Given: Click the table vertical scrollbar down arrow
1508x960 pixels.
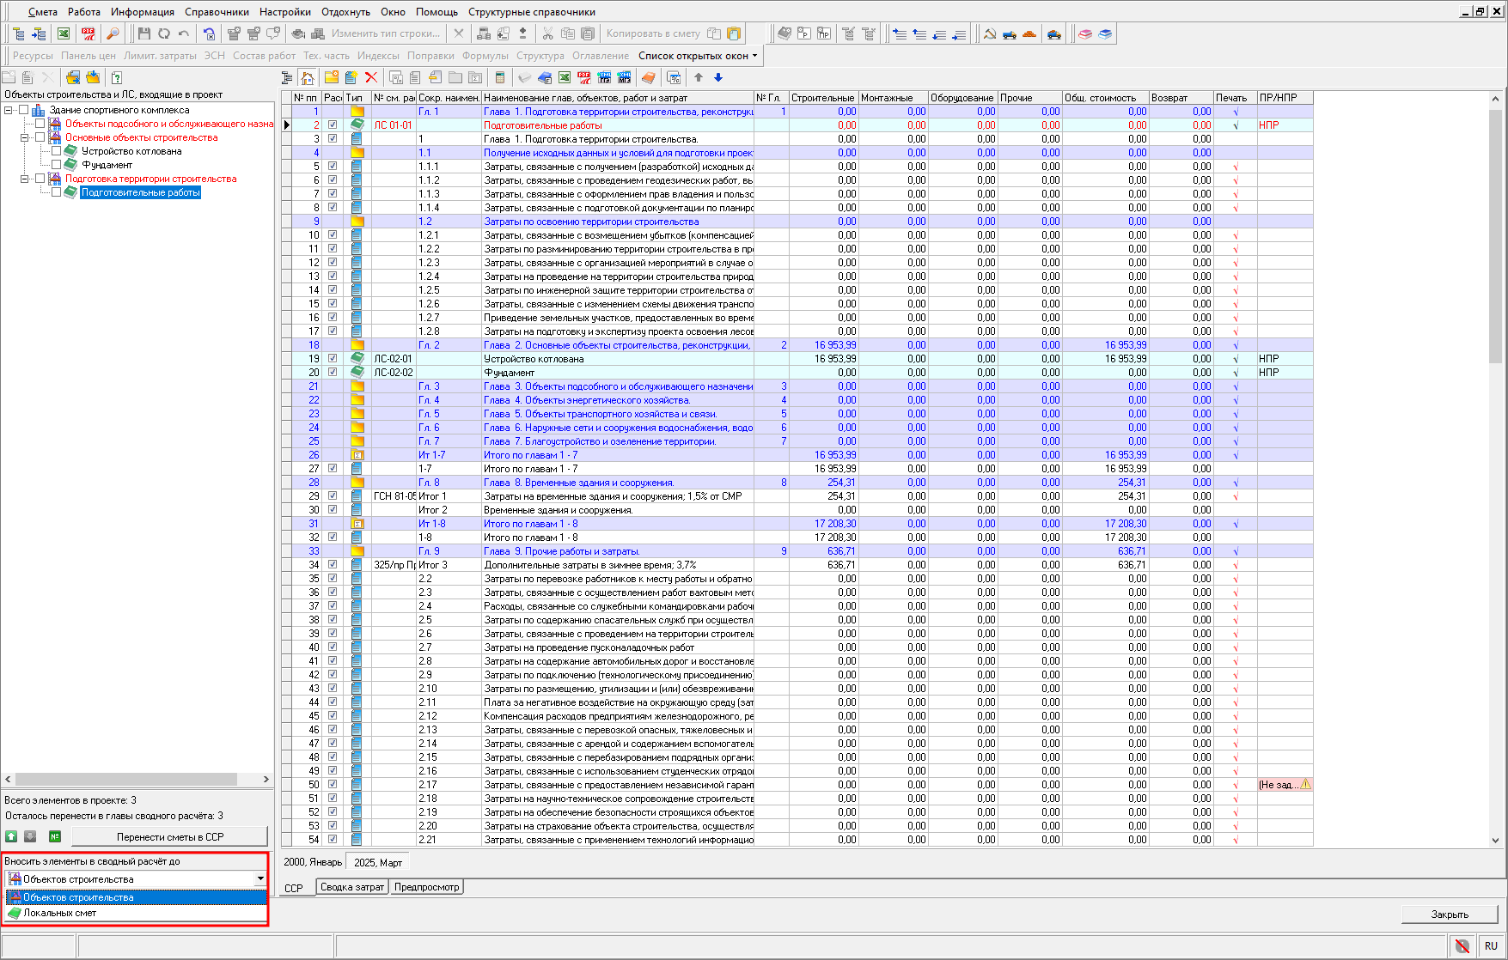Looking at the screenshot, I should click(x=1495, y=841).
